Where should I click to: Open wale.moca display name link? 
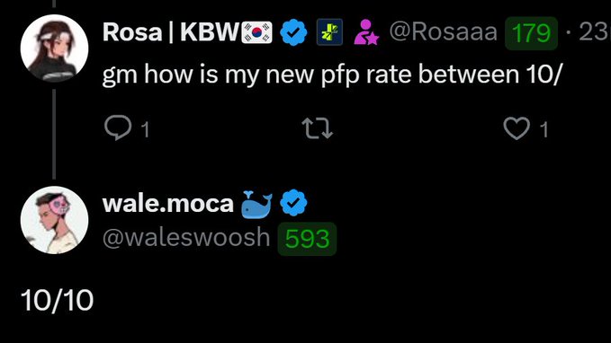[x=168, y=204]
